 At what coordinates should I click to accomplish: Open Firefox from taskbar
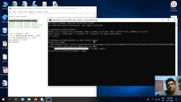36,99
